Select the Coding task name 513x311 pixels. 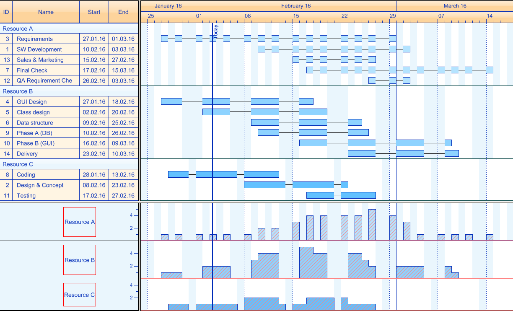point(26,175)
